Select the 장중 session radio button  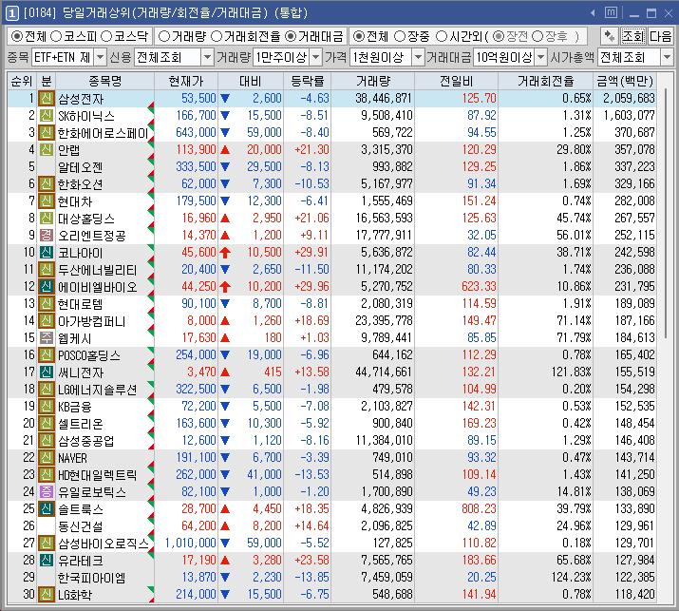point(400,36)
